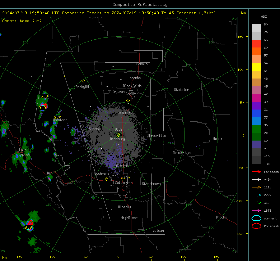
Task: Select the 39 dBZ purple swatch
Action: [x=256, y=106]
